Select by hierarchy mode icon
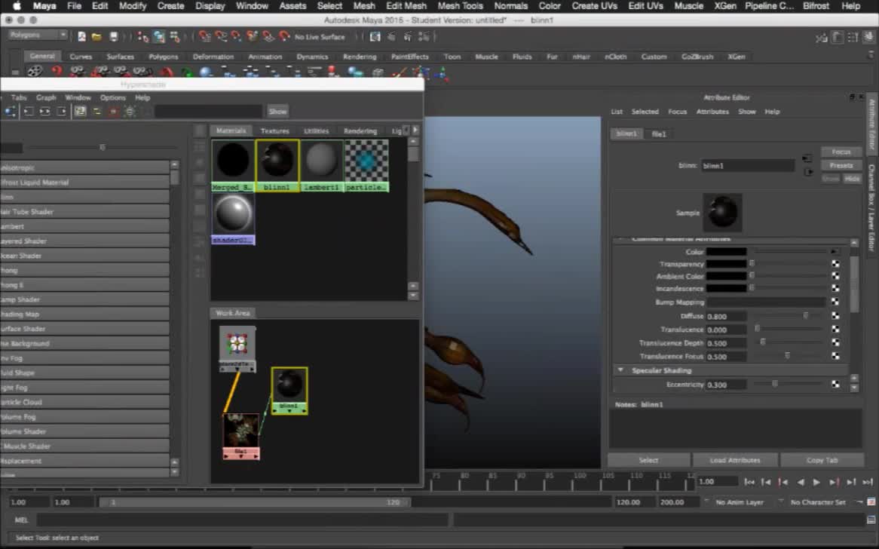Image resolution: width=879 pixels, height=549 pixels. point(143,37)
